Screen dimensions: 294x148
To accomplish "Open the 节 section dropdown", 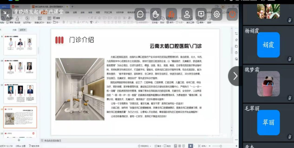I will [x=56, y=23].
